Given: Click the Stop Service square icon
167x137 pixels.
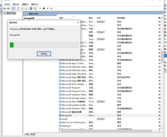Looking at the screenshot, I should pyautogui.click(x=44, y=8).
